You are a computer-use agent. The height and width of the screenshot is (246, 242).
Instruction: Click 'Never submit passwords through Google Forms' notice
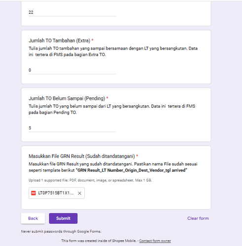[x=61, y=231]
